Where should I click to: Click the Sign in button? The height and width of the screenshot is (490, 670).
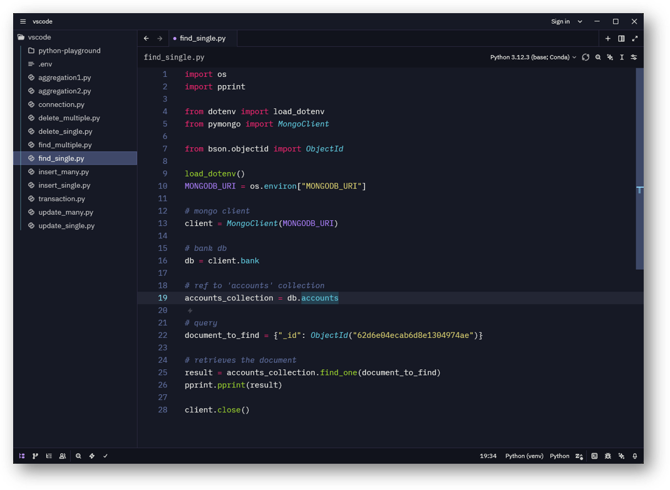point(560,21)
